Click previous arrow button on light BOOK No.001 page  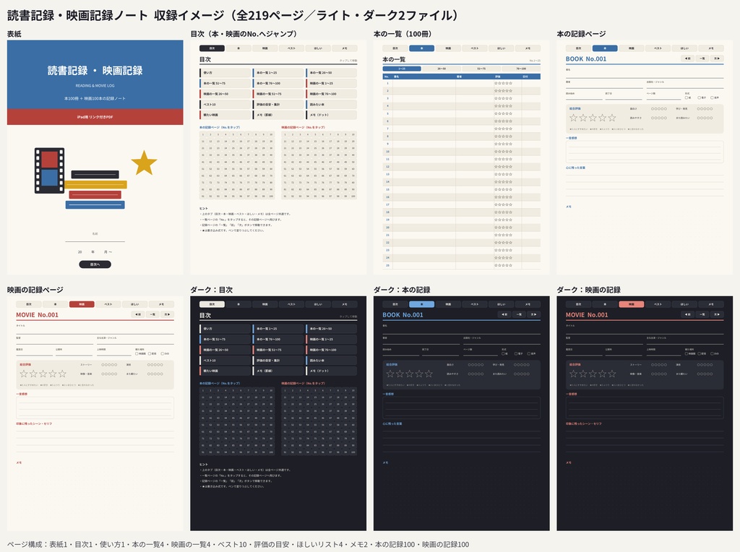pos(687,59)
